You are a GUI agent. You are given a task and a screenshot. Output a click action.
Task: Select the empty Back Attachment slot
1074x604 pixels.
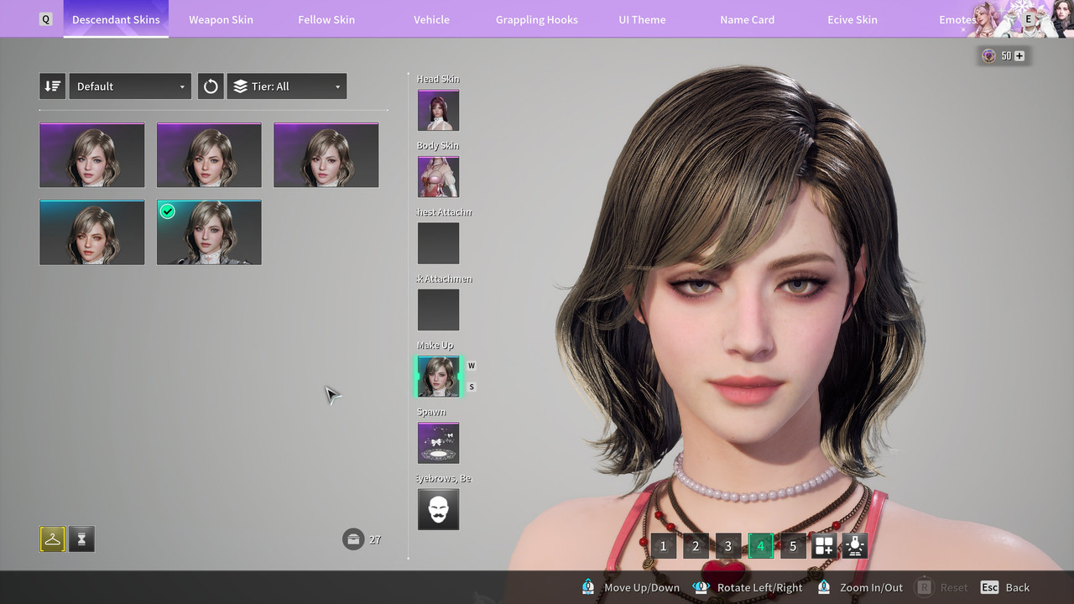coord(438,310)
